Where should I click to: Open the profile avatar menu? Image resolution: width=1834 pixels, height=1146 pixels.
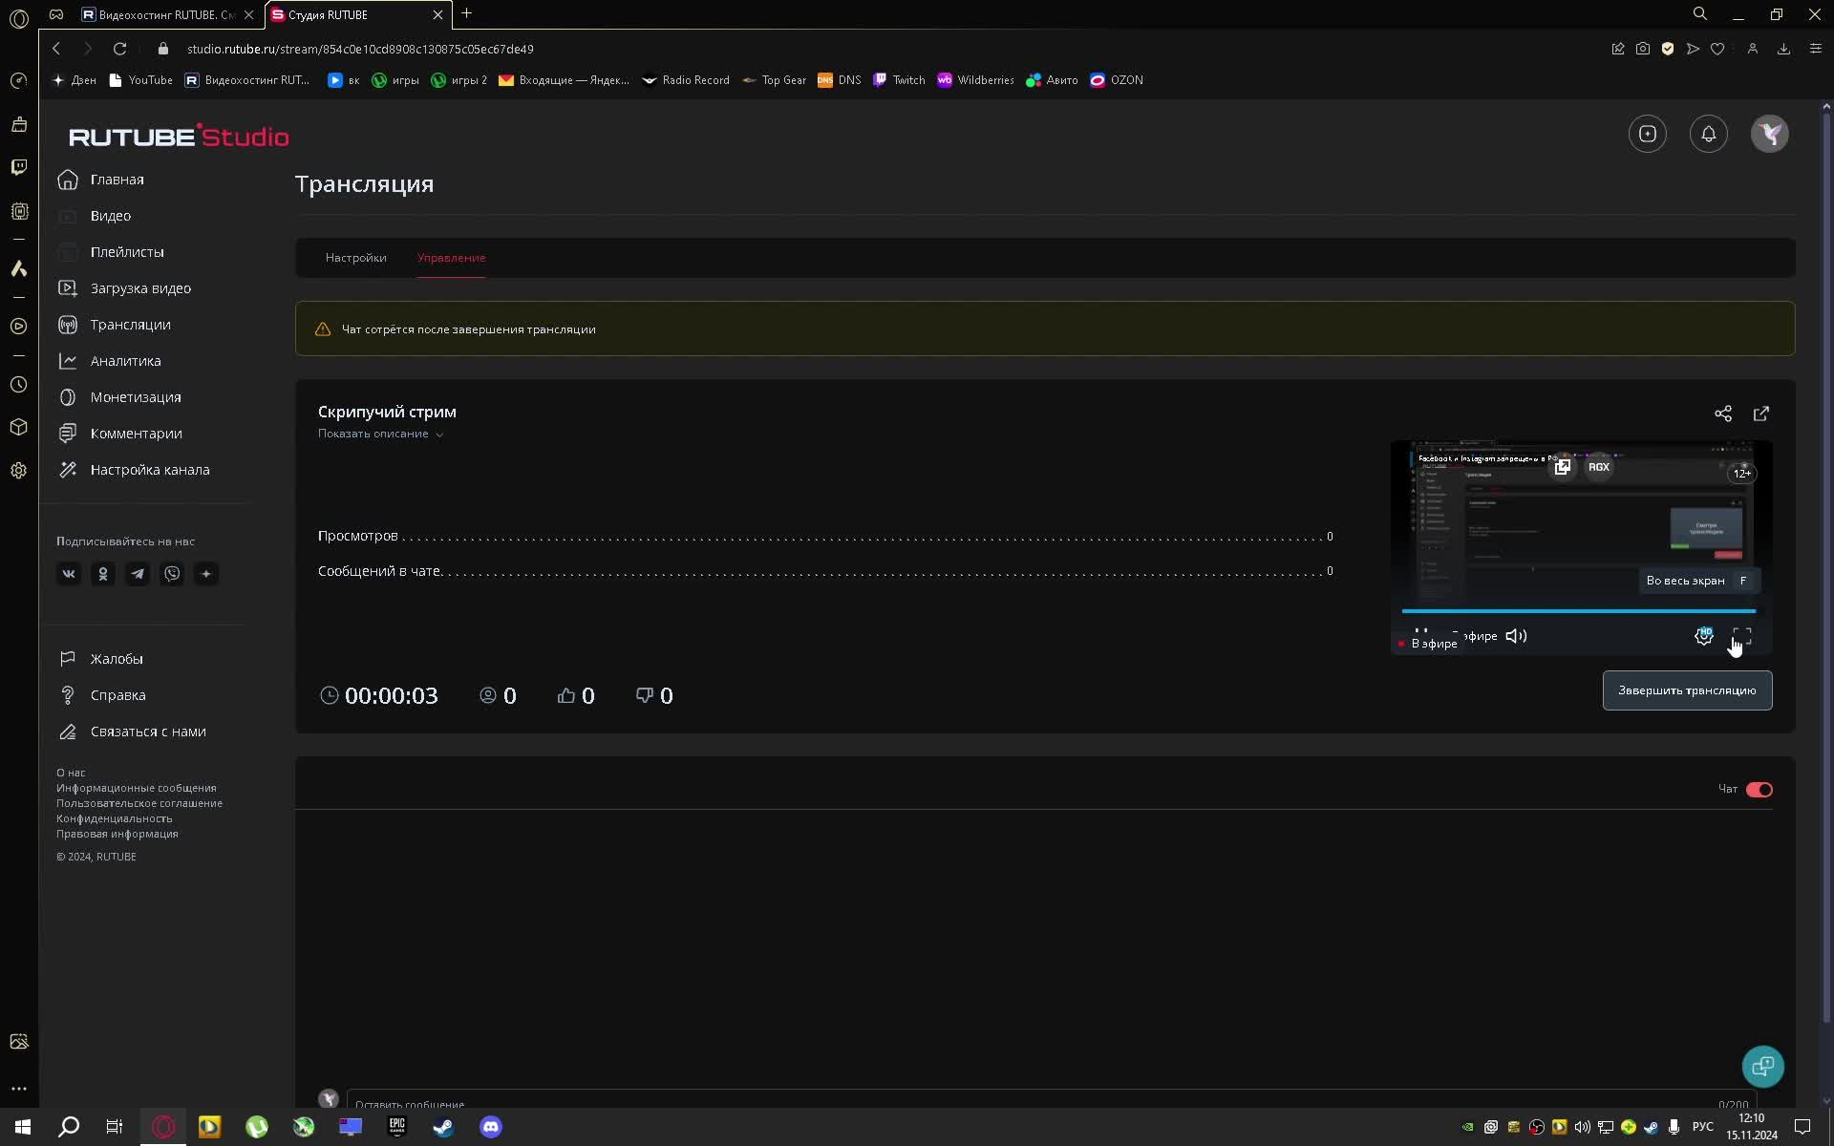(x=1769, y=135)
